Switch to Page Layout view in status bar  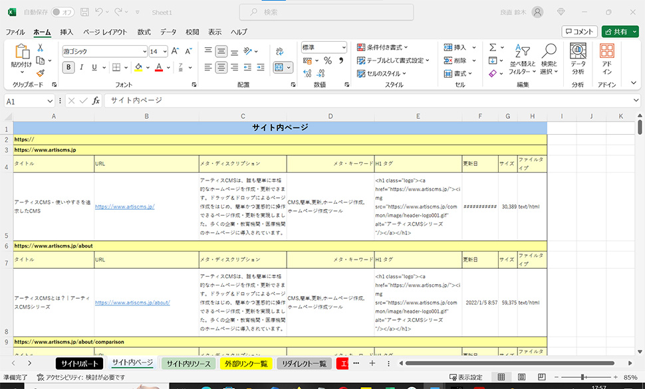(x=521, y=377)
